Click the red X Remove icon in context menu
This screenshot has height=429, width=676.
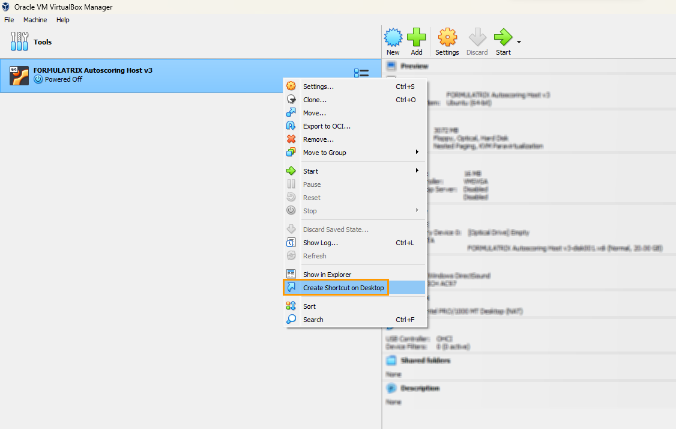coord(291,139)
